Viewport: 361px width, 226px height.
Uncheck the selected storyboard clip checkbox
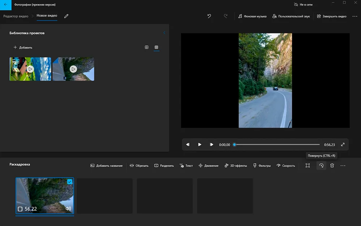tap(70, 182)
